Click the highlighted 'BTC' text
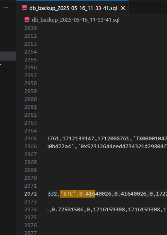The image size is (167, 235). (x=68, y=193)
